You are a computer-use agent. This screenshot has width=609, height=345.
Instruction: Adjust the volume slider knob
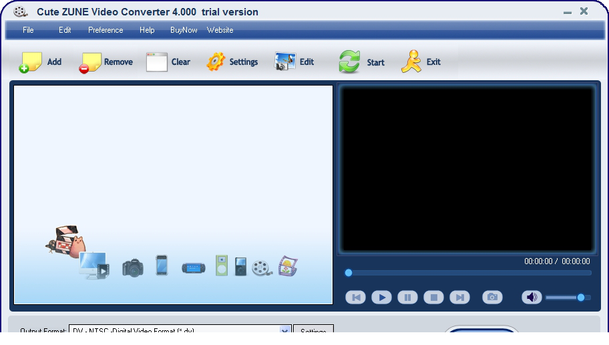(x=581, y=298)
